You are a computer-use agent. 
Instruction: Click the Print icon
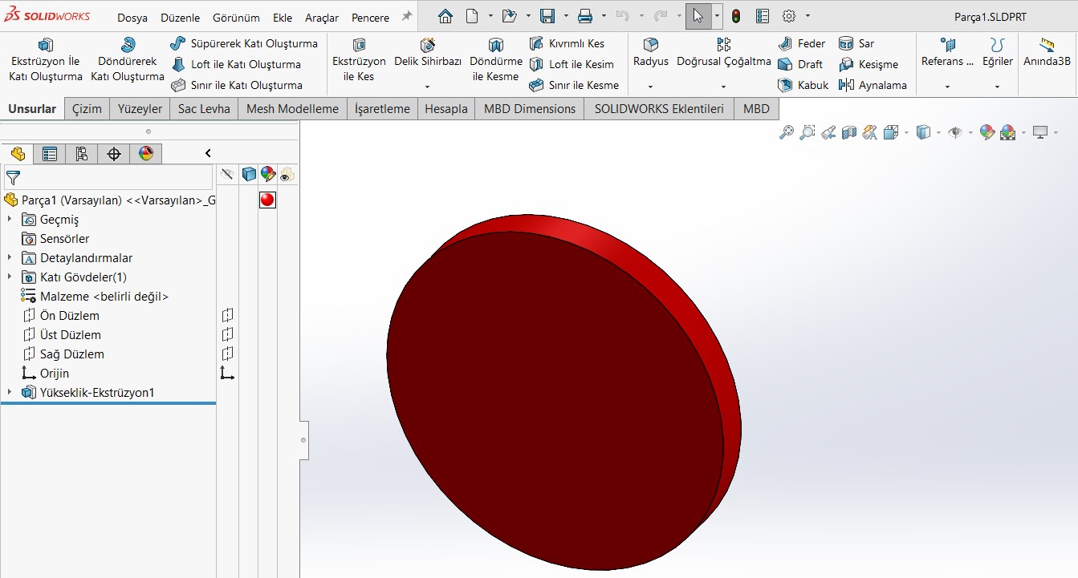coord(586,16)
